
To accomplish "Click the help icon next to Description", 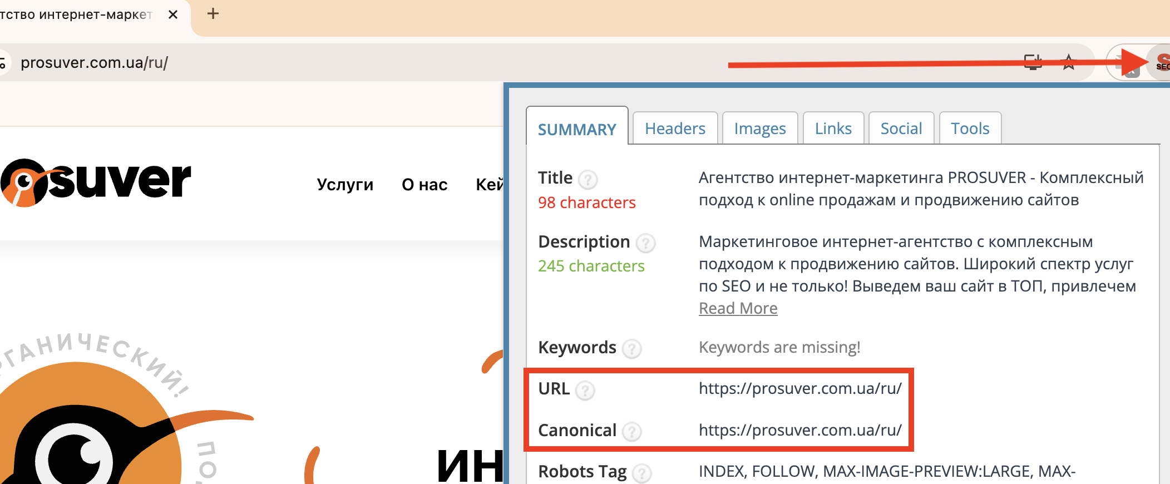I will point(645,243).
